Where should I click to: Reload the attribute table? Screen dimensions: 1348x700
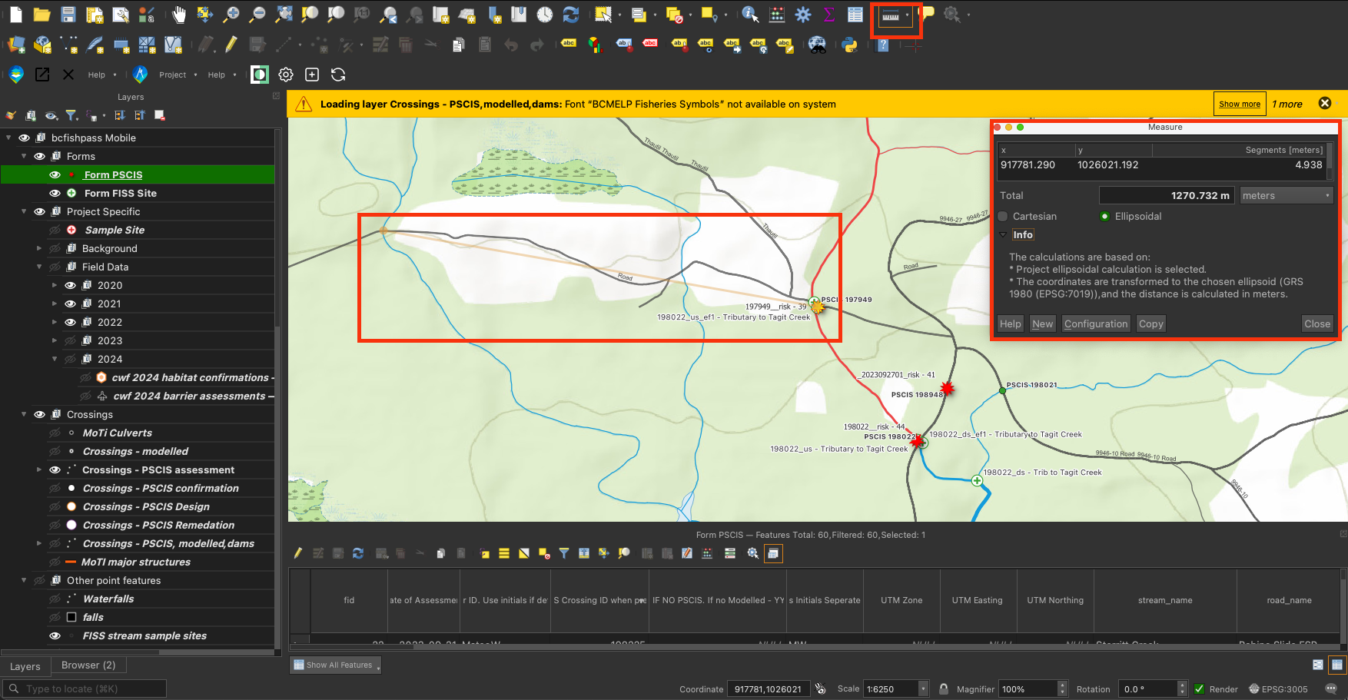point(358,553)
